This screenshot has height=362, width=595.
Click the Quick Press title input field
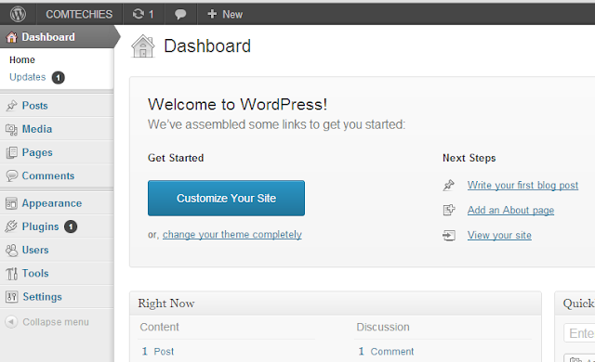point(579,333)
